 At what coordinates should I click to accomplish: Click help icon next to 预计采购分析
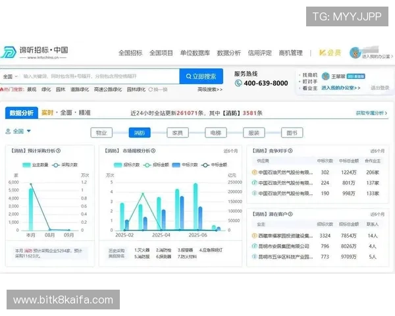(x=58, y=151)
